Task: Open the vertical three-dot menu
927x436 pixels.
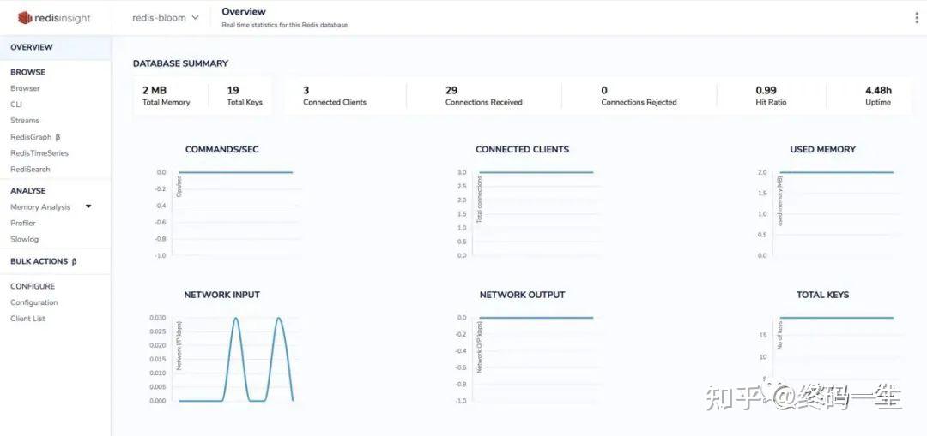Action: click(917, 18)
